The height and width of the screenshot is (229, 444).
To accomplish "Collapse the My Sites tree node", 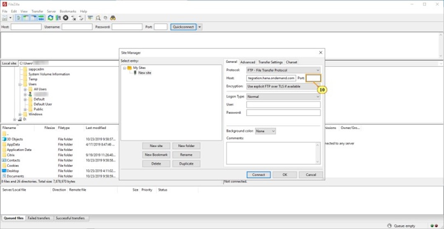I will (x=125, y=68).
